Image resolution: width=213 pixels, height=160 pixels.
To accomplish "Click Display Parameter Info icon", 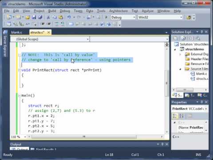I will click(16, 24).
